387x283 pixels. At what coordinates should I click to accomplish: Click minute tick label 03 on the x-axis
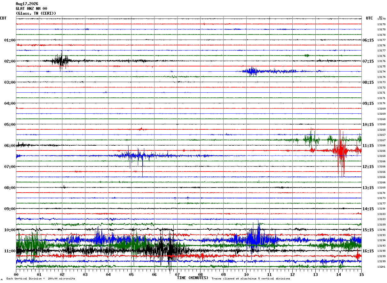point(85,274)
